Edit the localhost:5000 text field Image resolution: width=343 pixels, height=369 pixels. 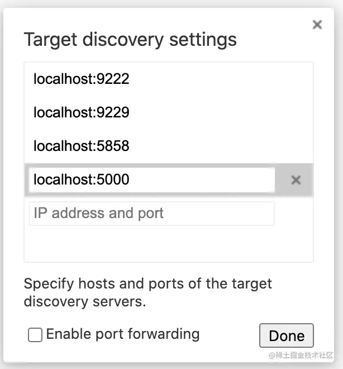tap(151, 180)
